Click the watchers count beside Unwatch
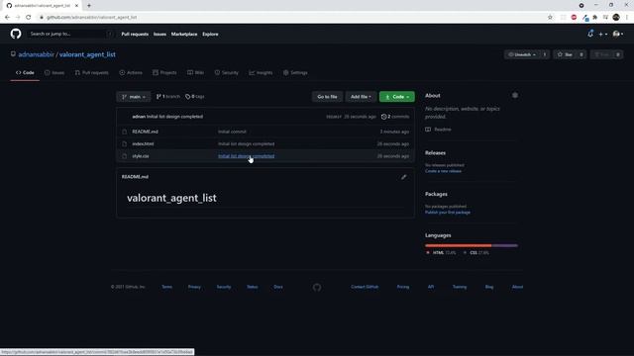This screenshot has height=356, width=634. [545, 54]
